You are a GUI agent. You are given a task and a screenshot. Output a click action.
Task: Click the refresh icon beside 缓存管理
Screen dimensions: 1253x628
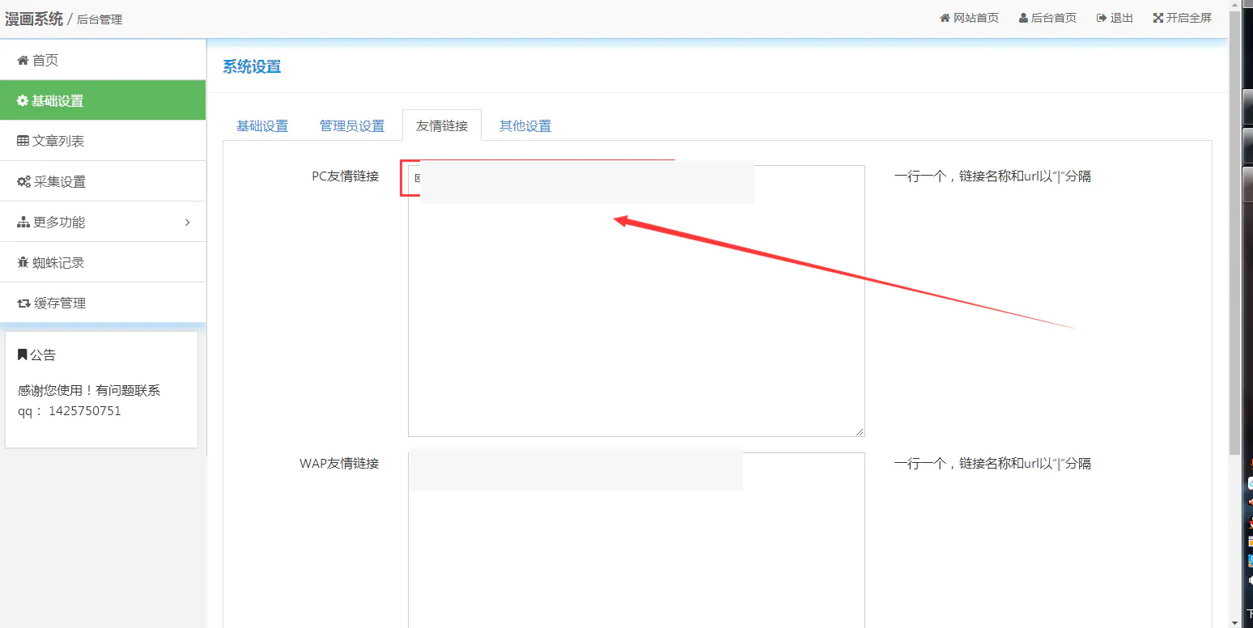pyautogui.click(x=22, y=302)
